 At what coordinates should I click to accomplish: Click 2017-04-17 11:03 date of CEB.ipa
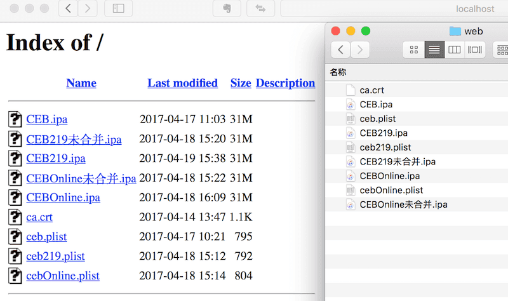click(x=182, y=119)
